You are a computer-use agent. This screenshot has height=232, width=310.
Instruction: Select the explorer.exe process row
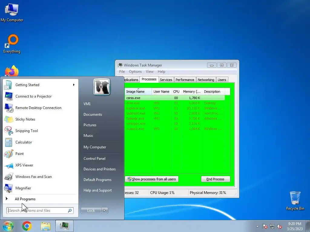click(x=175, y=108)
